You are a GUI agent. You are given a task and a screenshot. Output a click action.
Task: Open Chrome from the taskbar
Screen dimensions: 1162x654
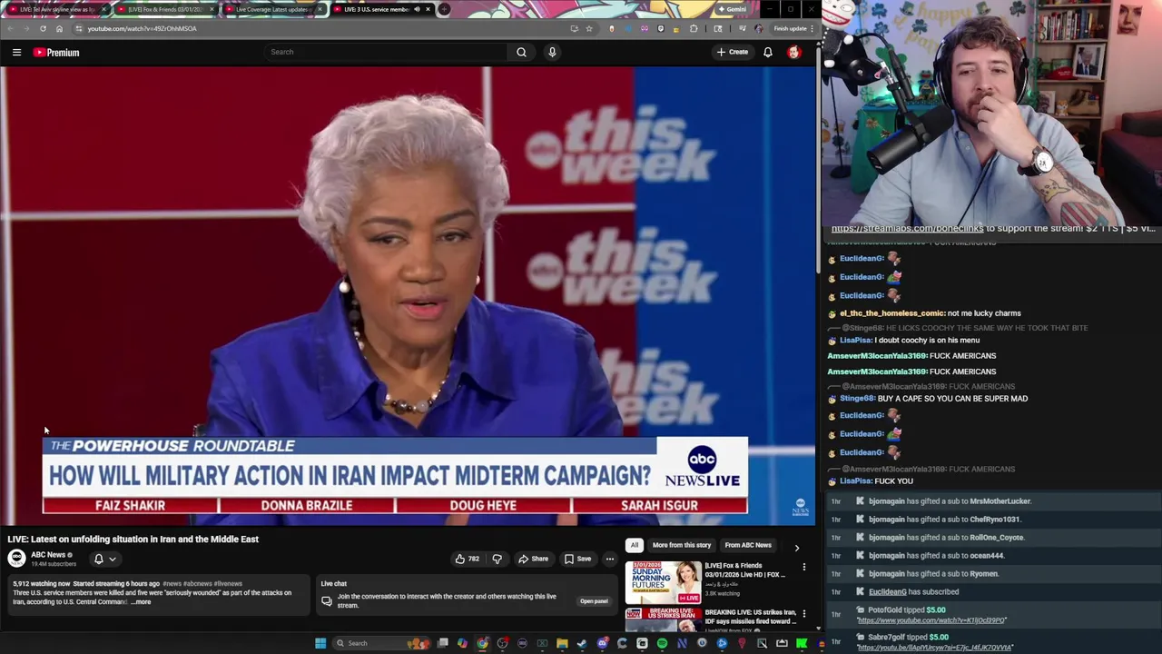click(481, 643)
